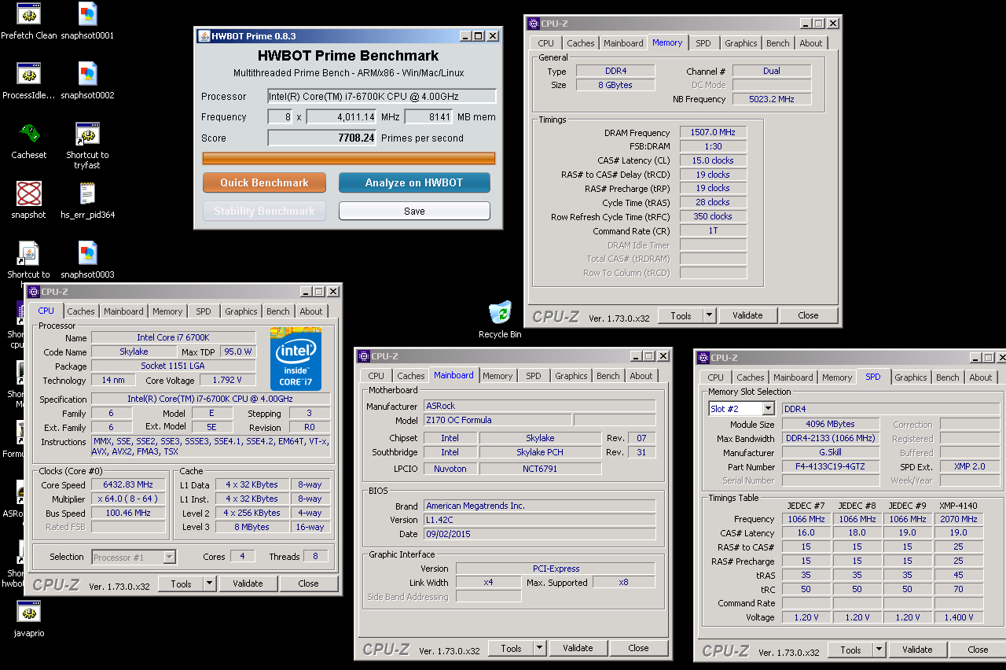Click the Max Bandwidth value DDR4-2133 (1066 MHz)

point(831,439)
